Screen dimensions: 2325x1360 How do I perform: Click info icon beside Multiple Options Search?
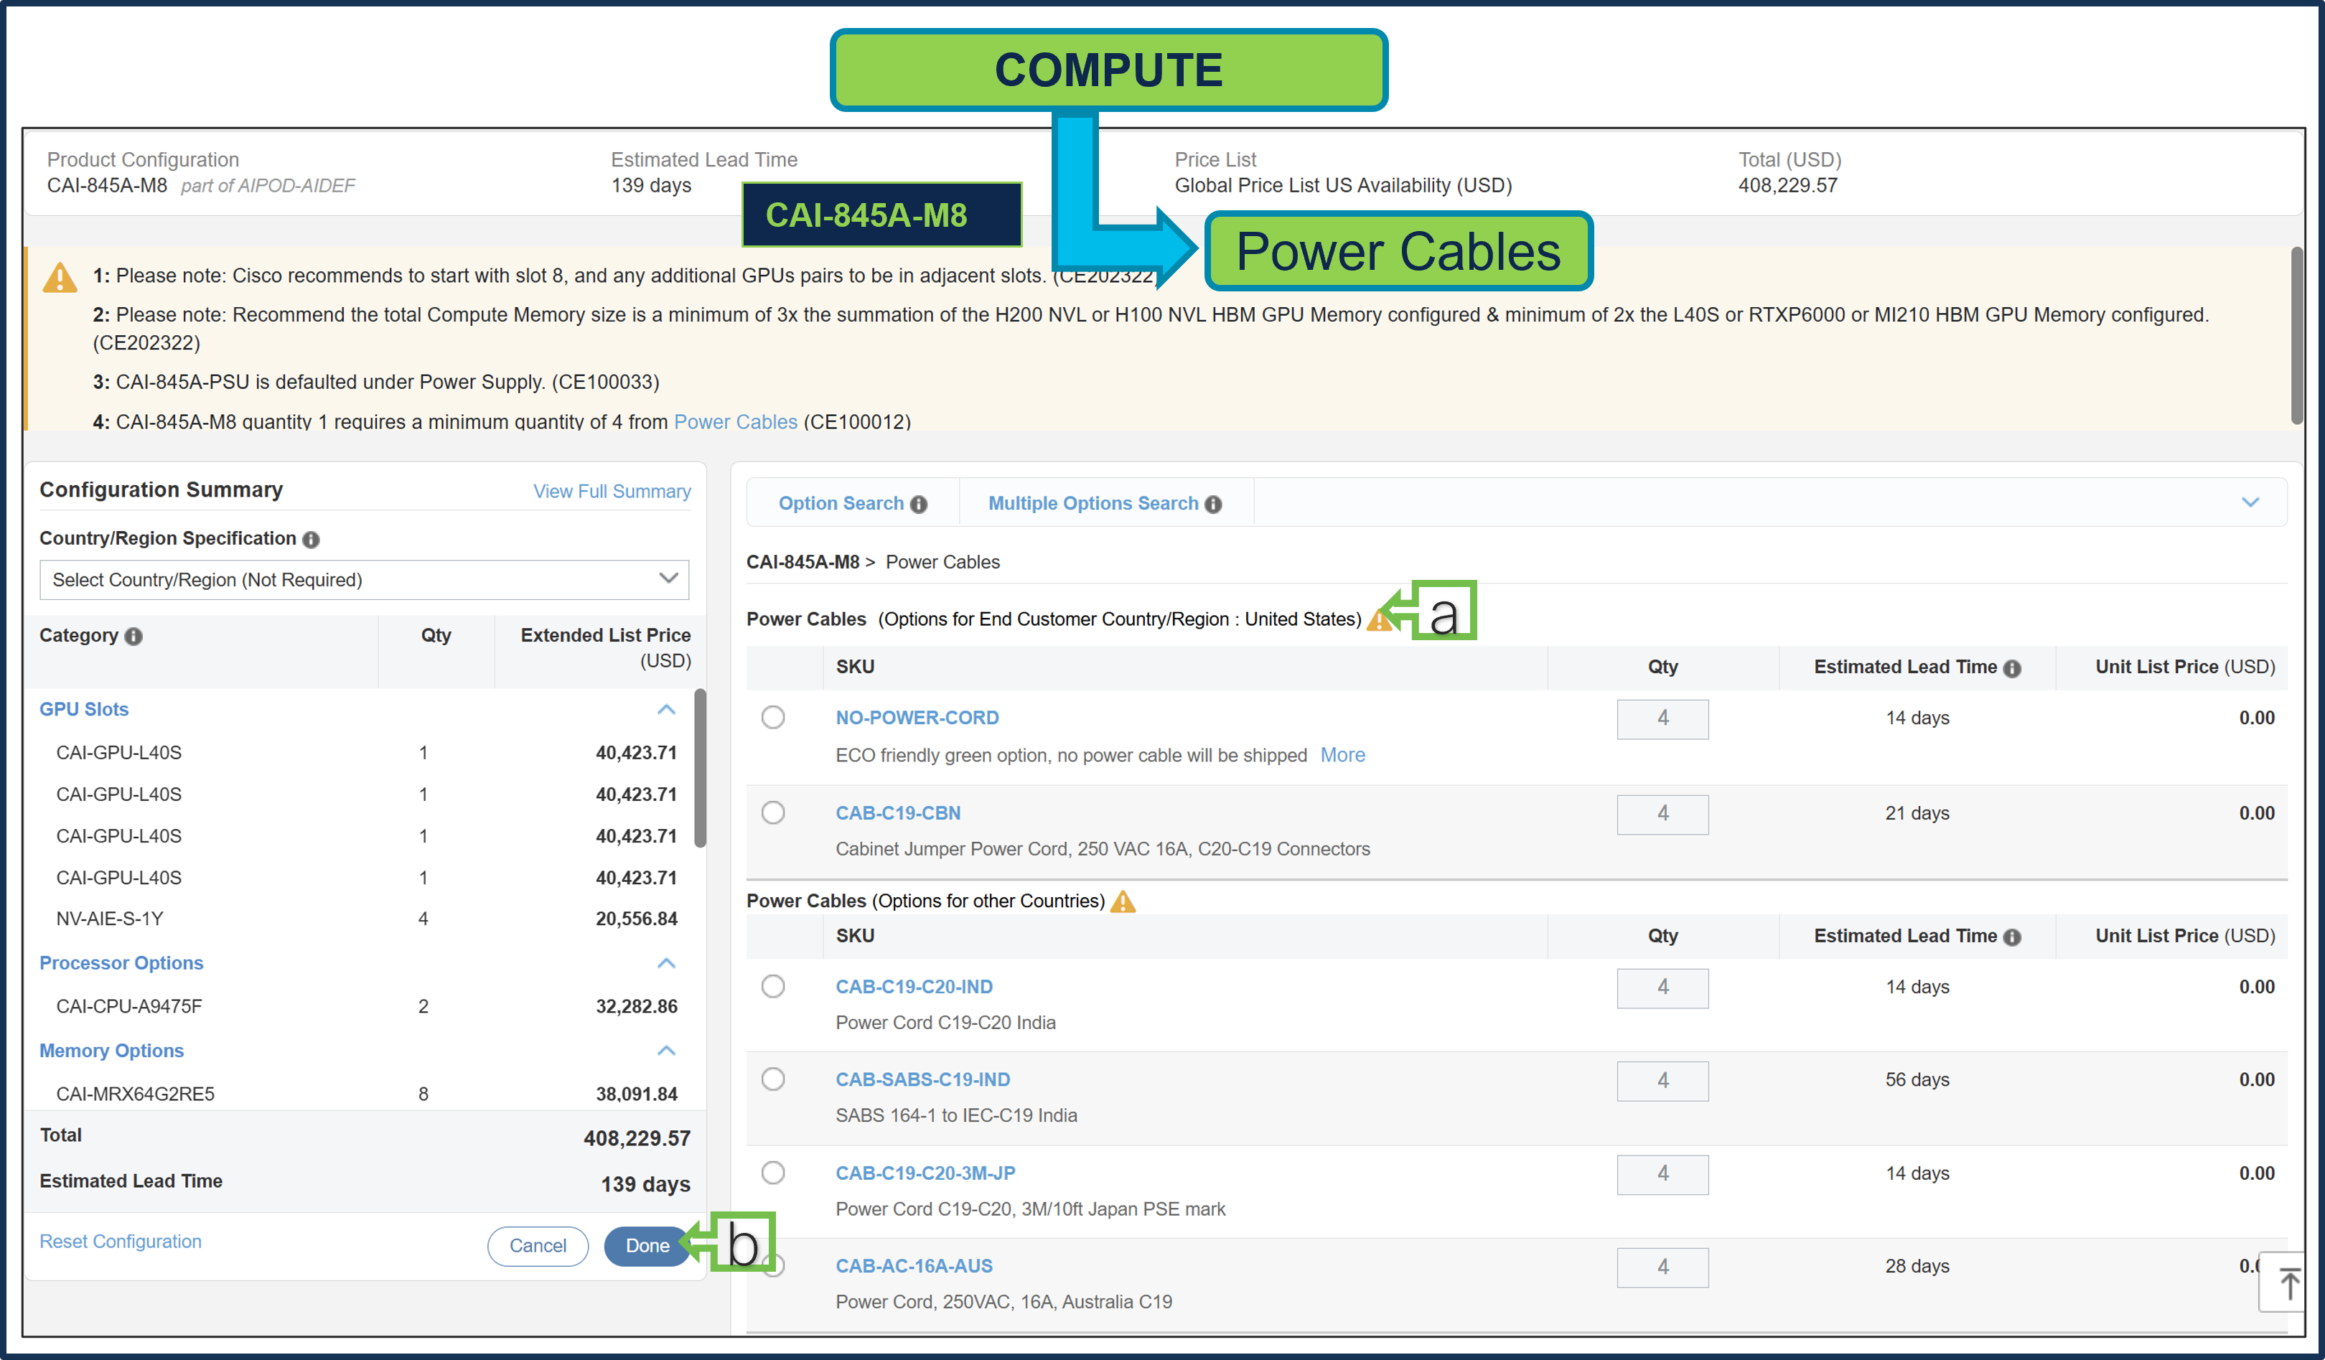pos(1213,504)
